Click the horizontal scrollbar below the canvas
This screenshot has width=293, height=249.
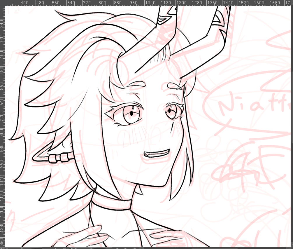point(146,248)
